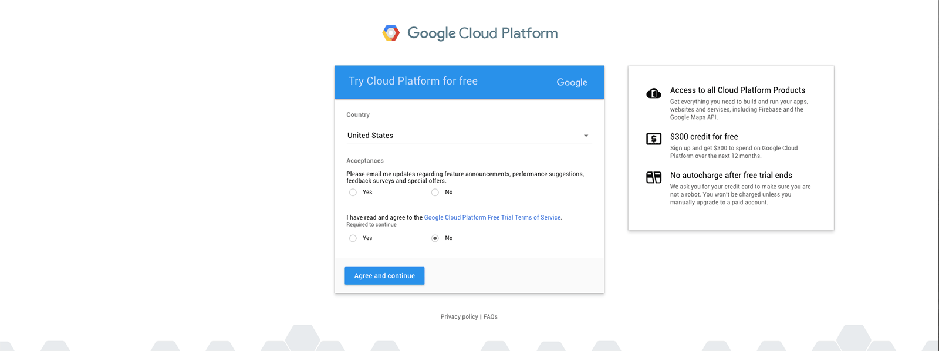Screen dimensions: 939x351
Task: Click the Google Cloud Platform hexagon logo
Action: coord(391,33)
